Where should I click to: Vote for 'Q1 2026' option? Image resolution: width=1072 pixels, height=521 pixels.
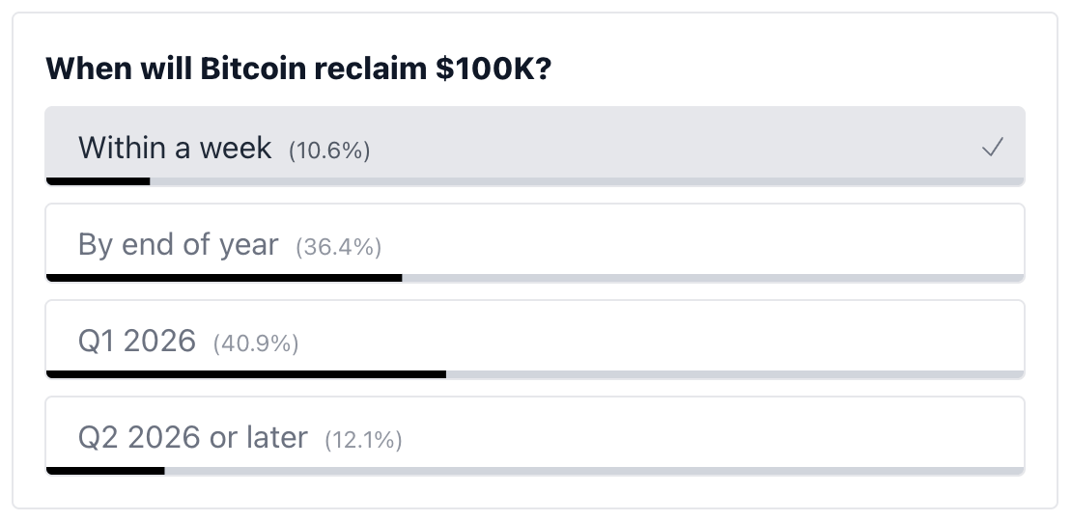click(535, 340)
